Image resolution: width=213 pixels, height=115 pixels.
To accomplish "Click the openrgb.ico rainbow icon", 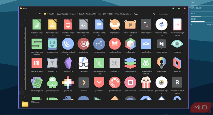I will tap(161, 63).
